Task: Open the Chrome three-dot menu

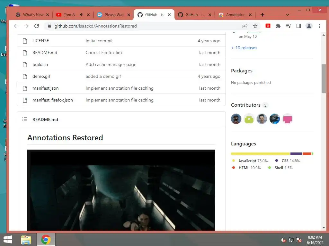Action: click(319, 26)
